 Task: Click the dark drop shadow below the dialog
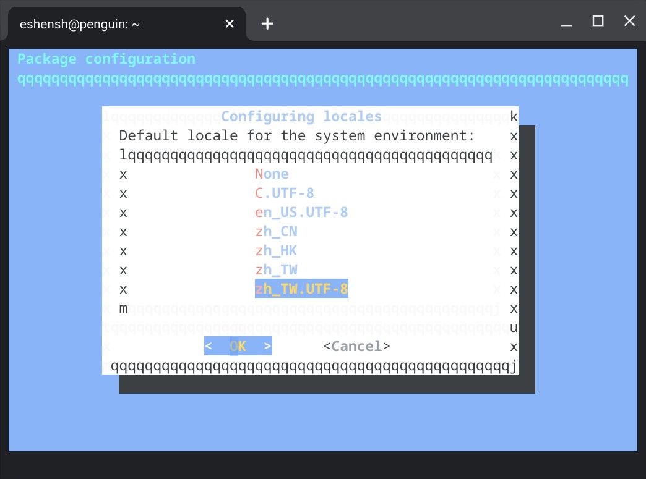327,384
